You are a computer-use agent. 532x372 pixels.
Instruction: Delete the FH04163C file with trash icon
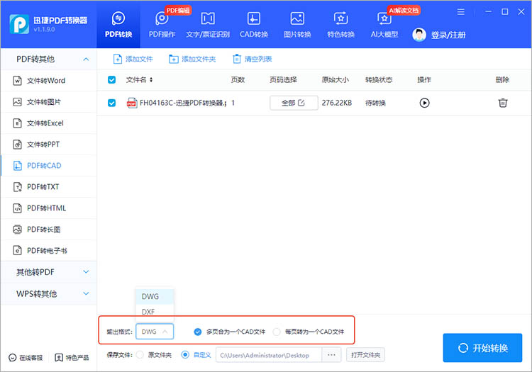(x=502, y=103)
